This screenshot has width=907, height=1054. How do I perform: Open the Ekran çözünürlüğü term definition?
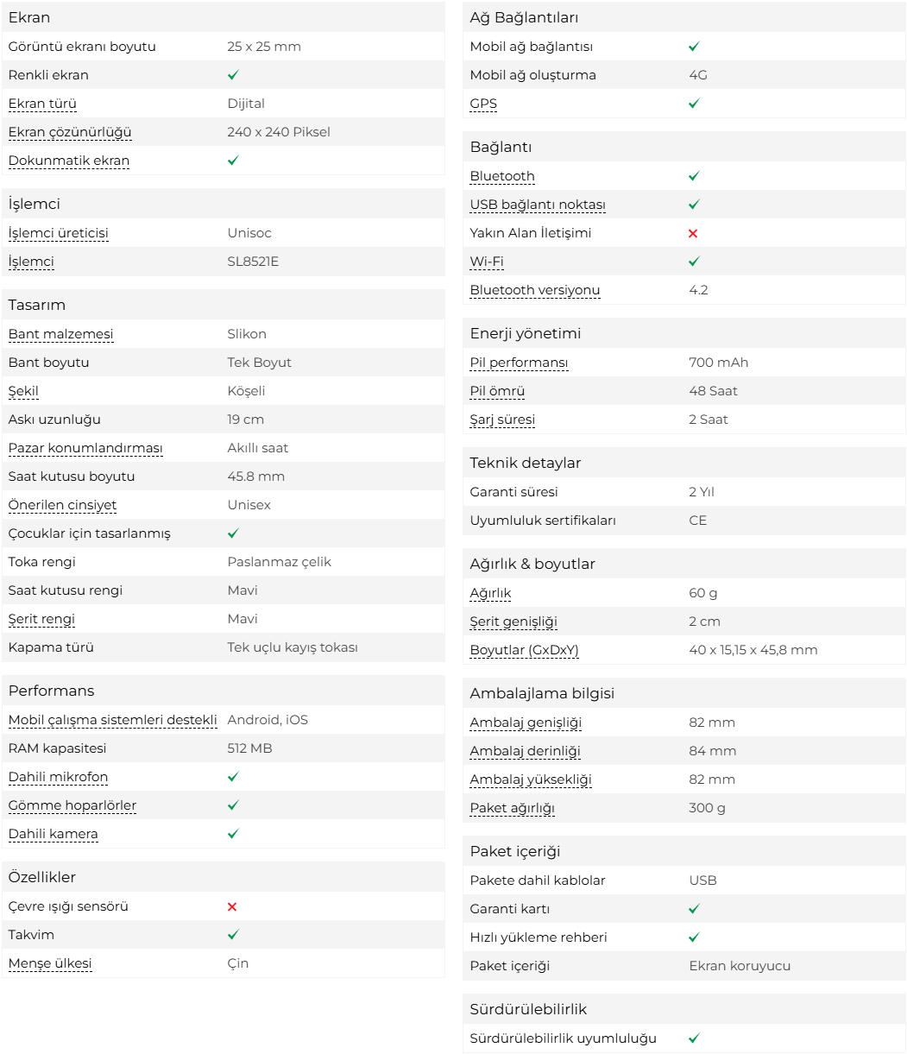(x=70, y=132)
